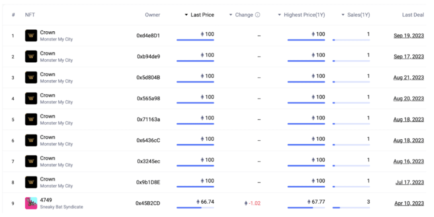Open the Sep 19, 2023 deal link
Image resolution: width=434 pixels, height=217 pixels.
[x=409, y=36]
